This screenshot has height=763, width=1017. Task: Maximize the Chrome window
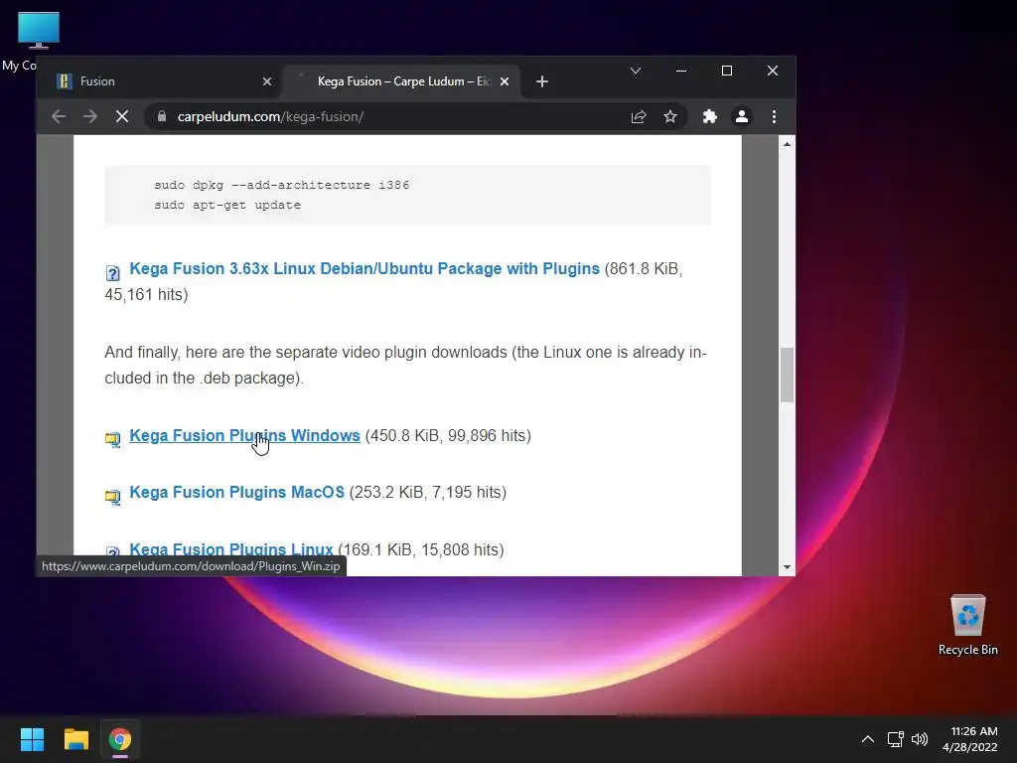(x=727, y=71)
